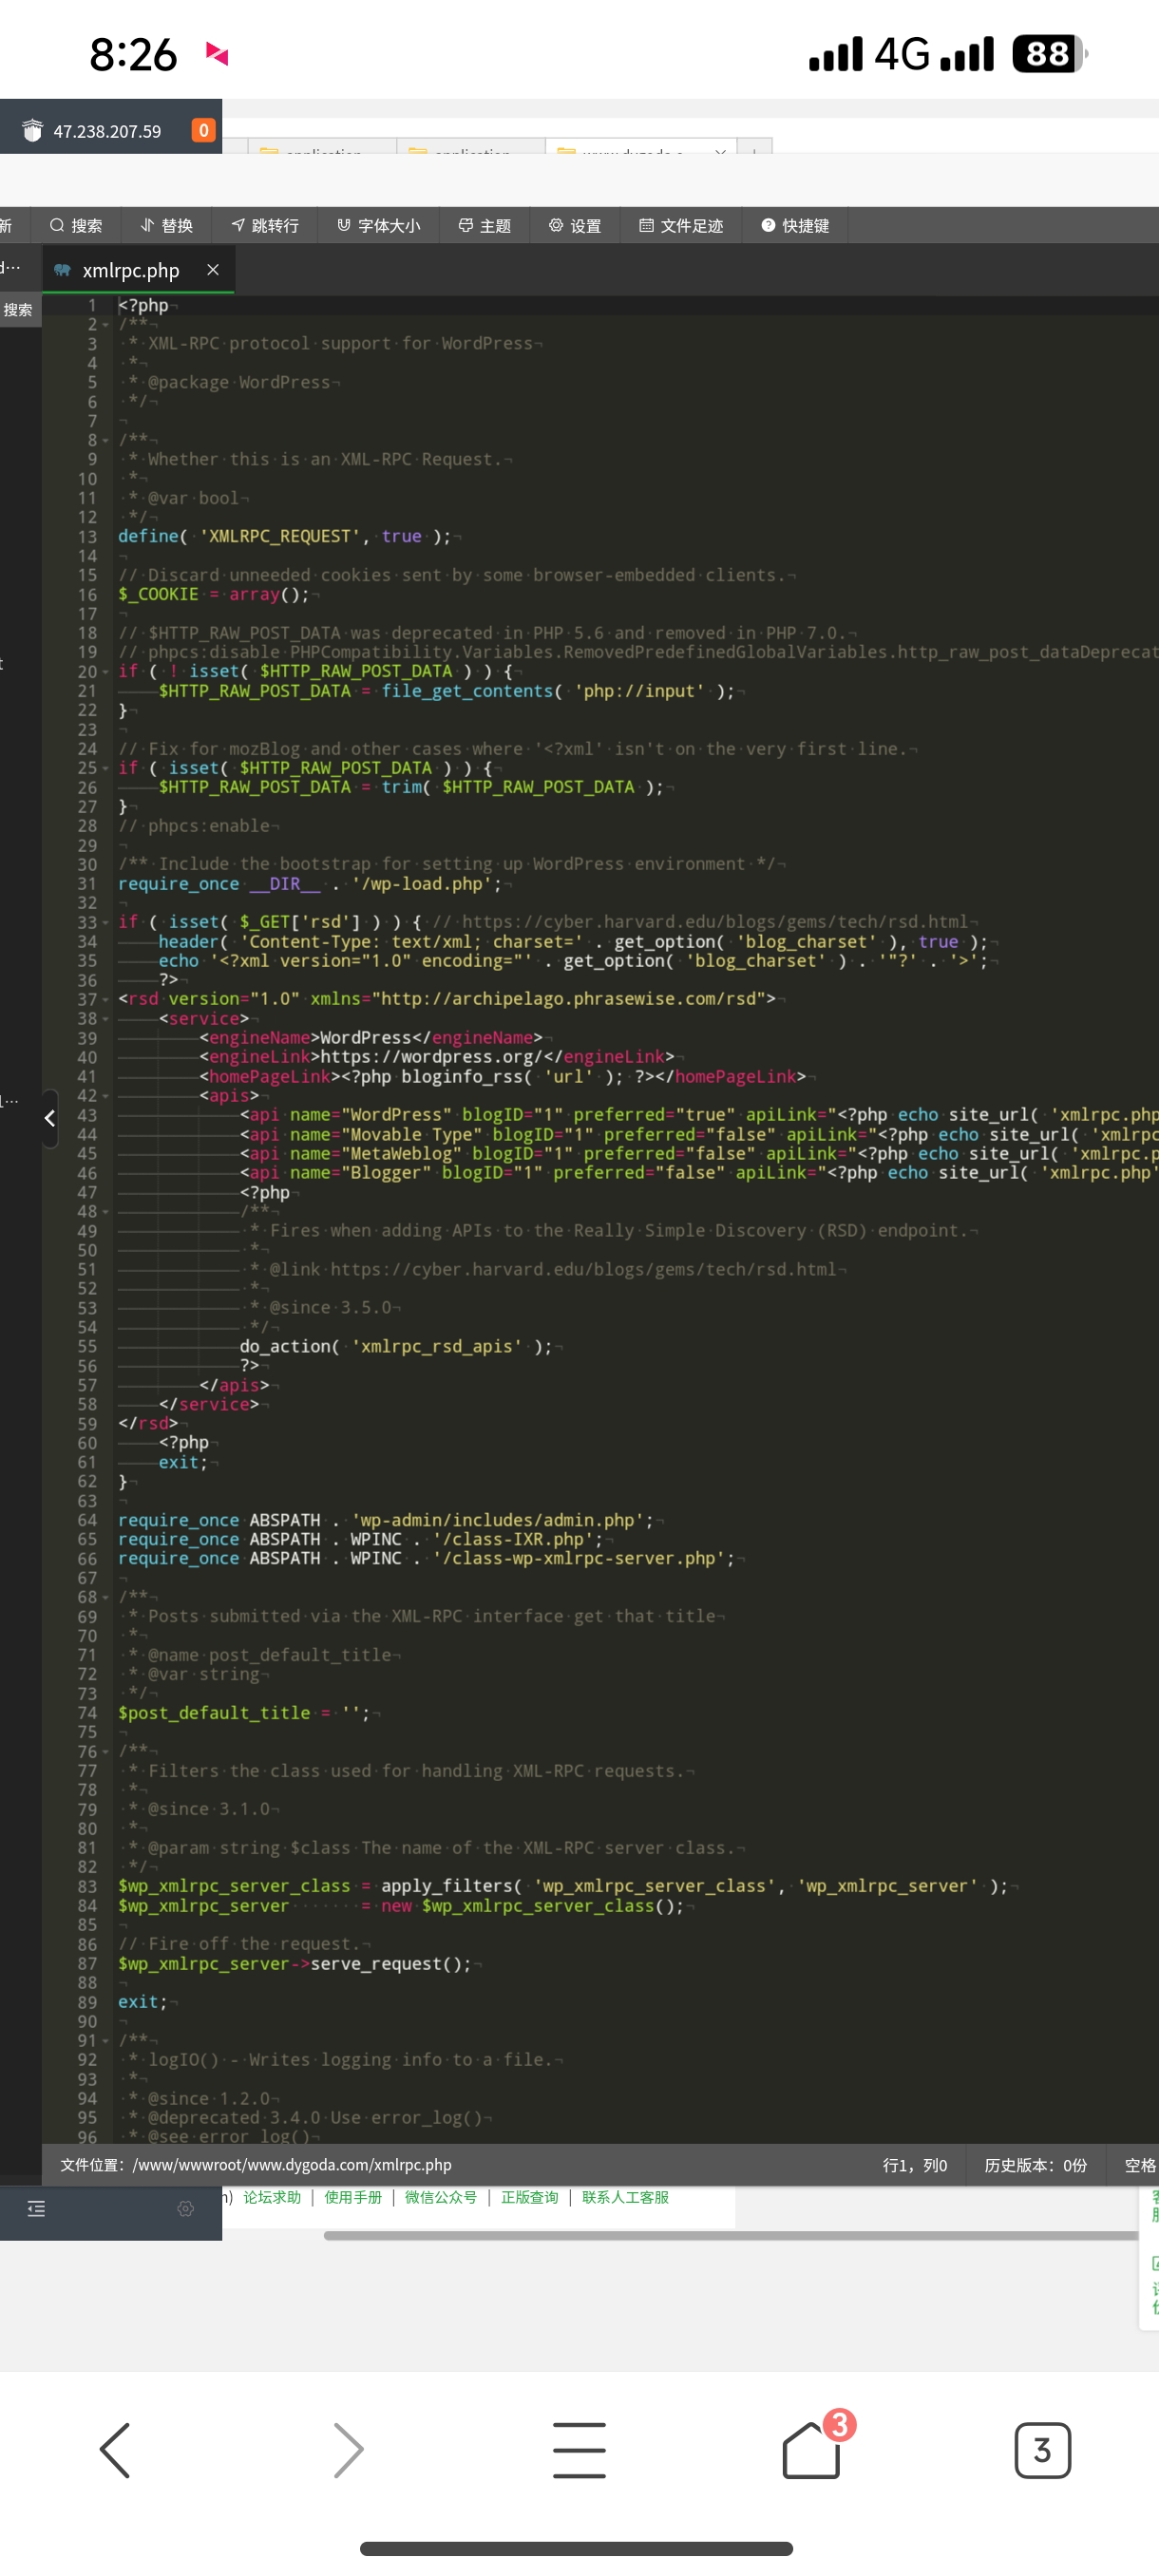Open the 替换 (replace) tool

[x=167, y=226]
